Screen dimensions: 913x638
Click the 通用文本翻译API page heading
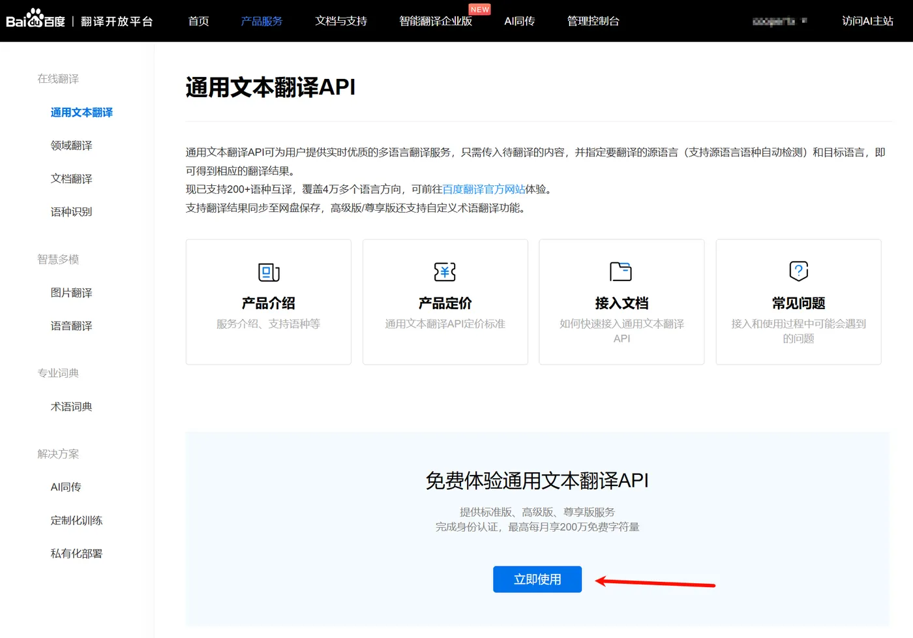pos(271,87)
